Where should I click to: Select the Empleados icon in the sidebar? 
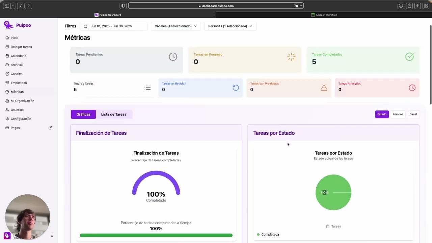click(x=7, y=83)
